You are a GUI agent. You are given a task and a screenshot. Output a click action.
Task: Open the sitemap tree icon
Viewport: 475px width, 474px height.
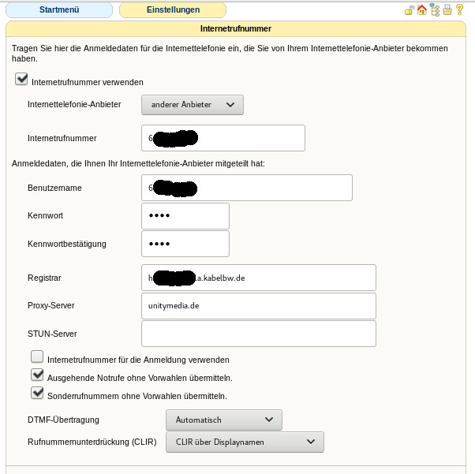point(435,10)
